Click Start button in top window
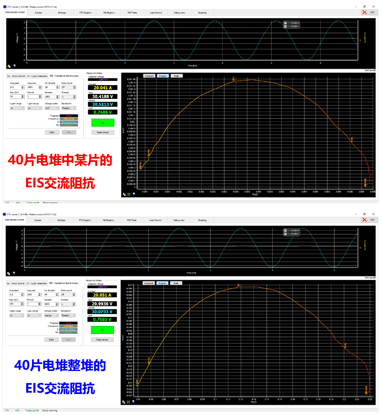Viewport: 382px width, 415px height. click(52, 132)
